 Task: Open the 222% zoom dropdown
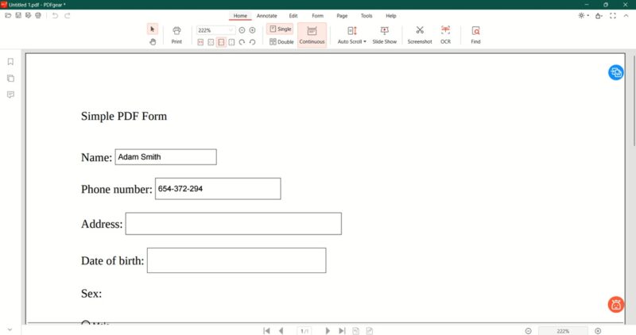pos(231,30)
